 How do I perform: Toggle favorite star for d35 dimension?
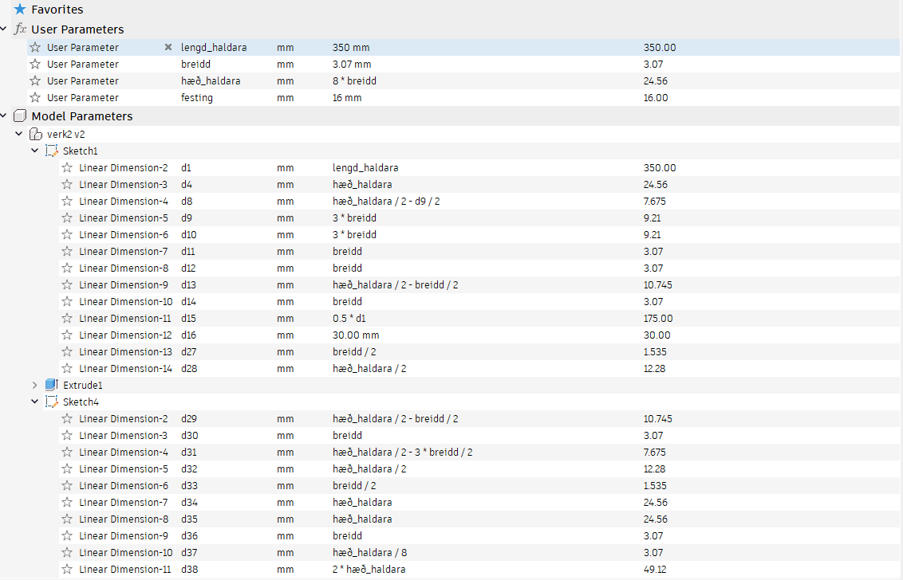pyautogui.click(x=67, y=519)
